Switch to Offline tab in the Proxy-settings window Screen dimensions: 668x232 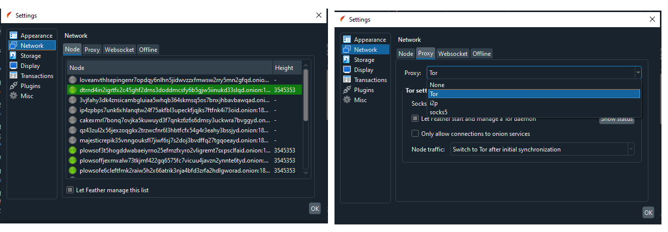[x=482, y=53]
